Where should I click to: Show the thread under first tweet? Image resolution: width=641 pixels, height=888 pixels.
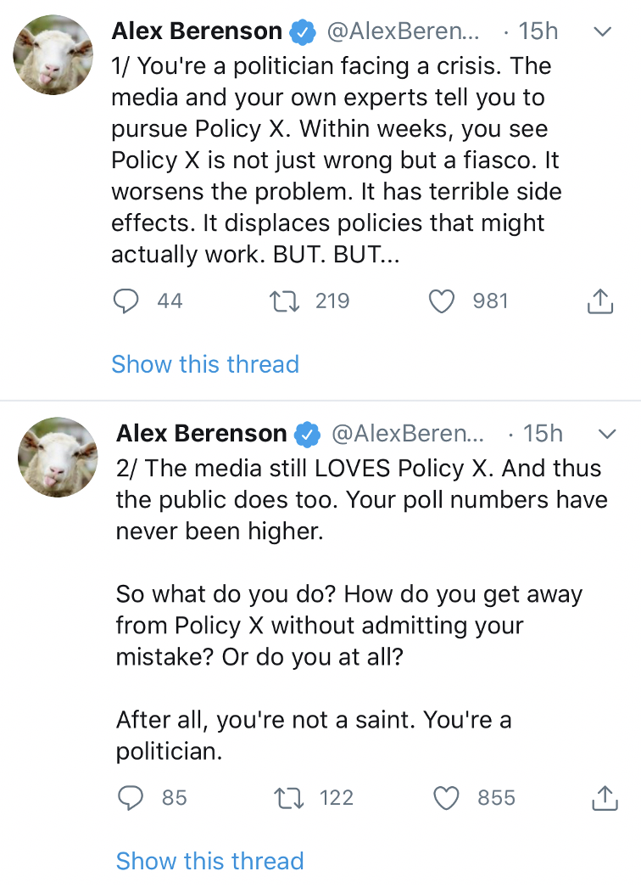pyautogui.click(x=205, y=364)
